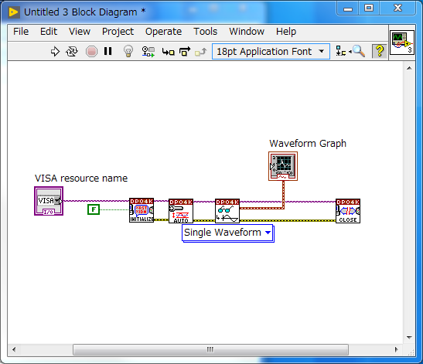
Task: Open the Help menu
Action: coord(286,32)
